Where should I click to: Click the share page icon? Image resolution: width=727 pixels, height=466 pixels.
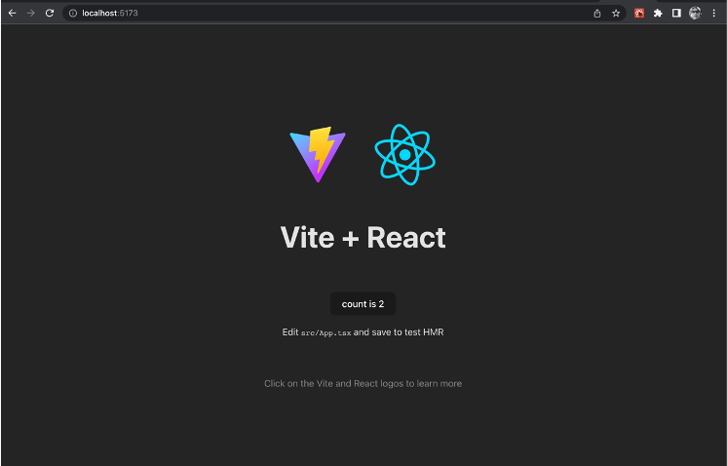(597, 14)
